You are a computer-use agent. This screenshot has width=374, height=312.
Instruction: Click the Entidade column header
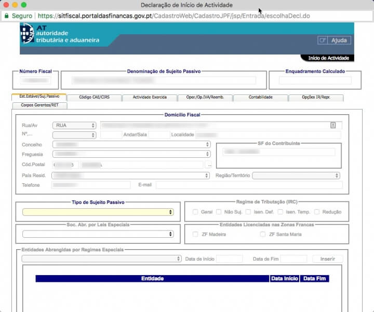[152, 279]
